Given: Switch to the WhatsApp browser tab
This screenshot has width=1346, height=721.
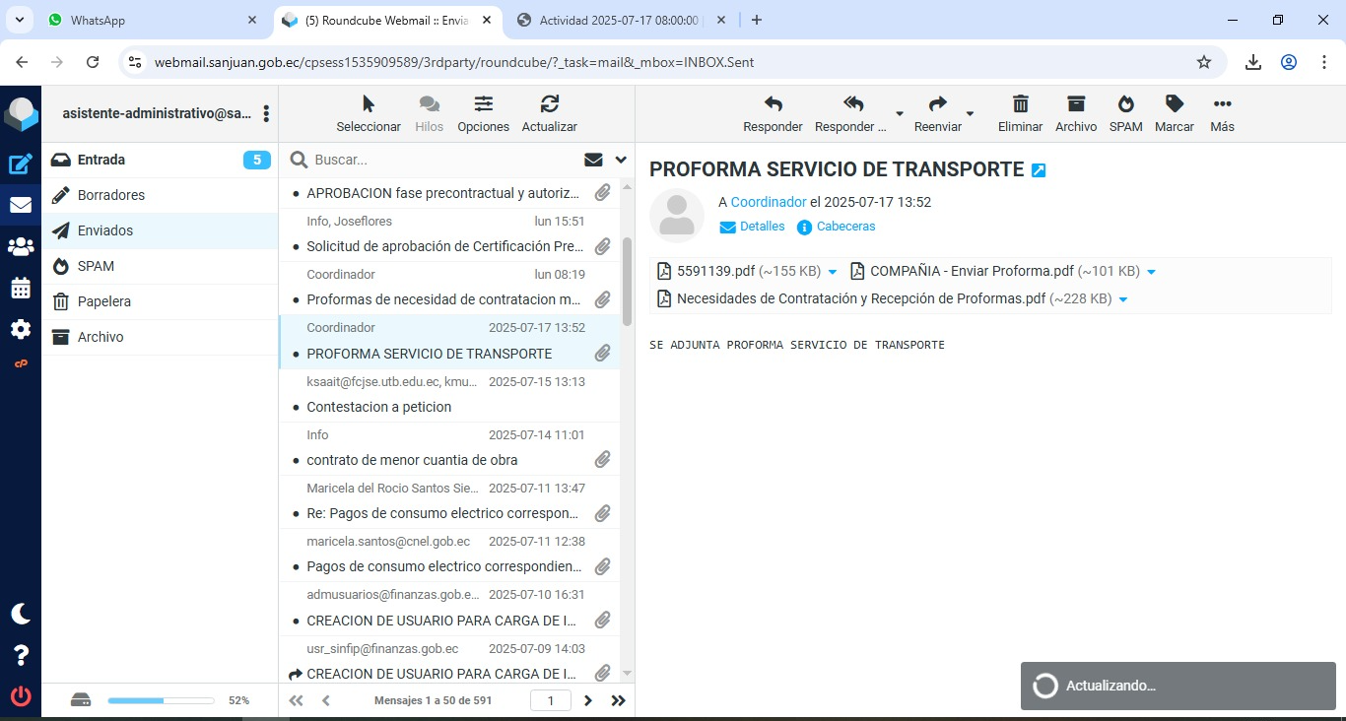Looking at the screenshot, I should click(x=148, y=20).
